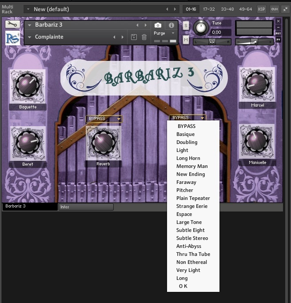Save the current snapshot with disk icon
The image size is (291, 303).
point(134,37)
